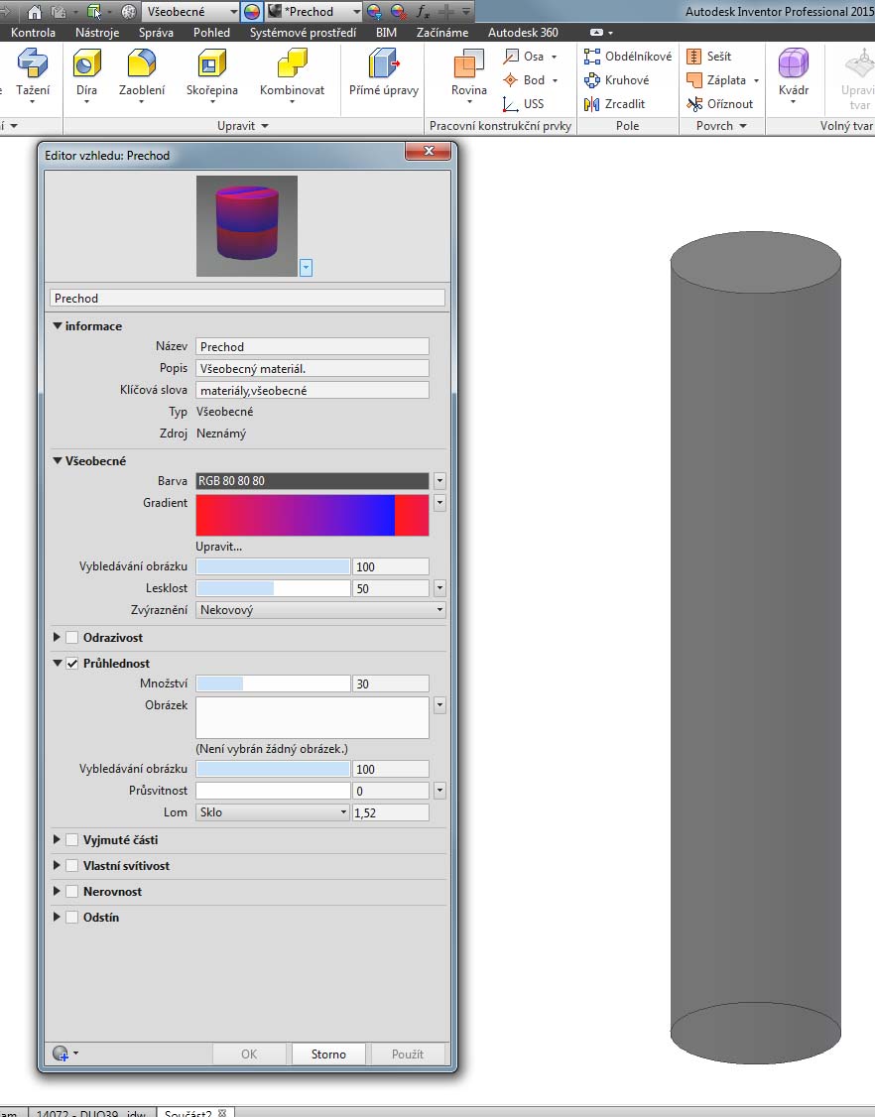Open the Lom dropdown showing Sklo
This screenshot has width=875, height=1117.
272,812
